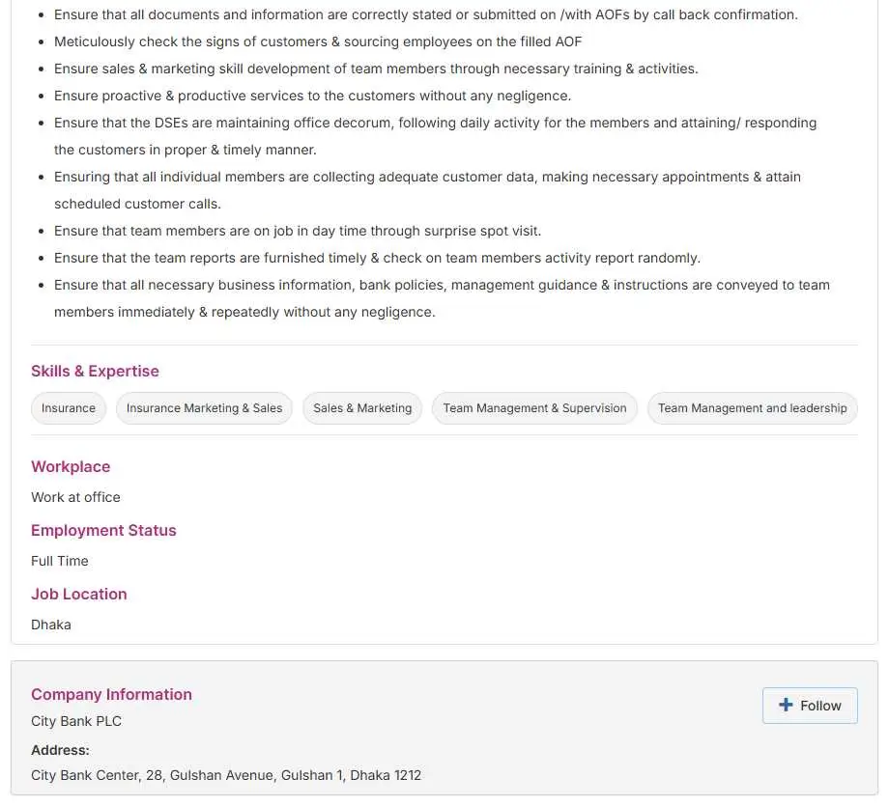Choose the Team Management & Supervision tag
Viewport: 889px width, 806px height.
[534, 408]
